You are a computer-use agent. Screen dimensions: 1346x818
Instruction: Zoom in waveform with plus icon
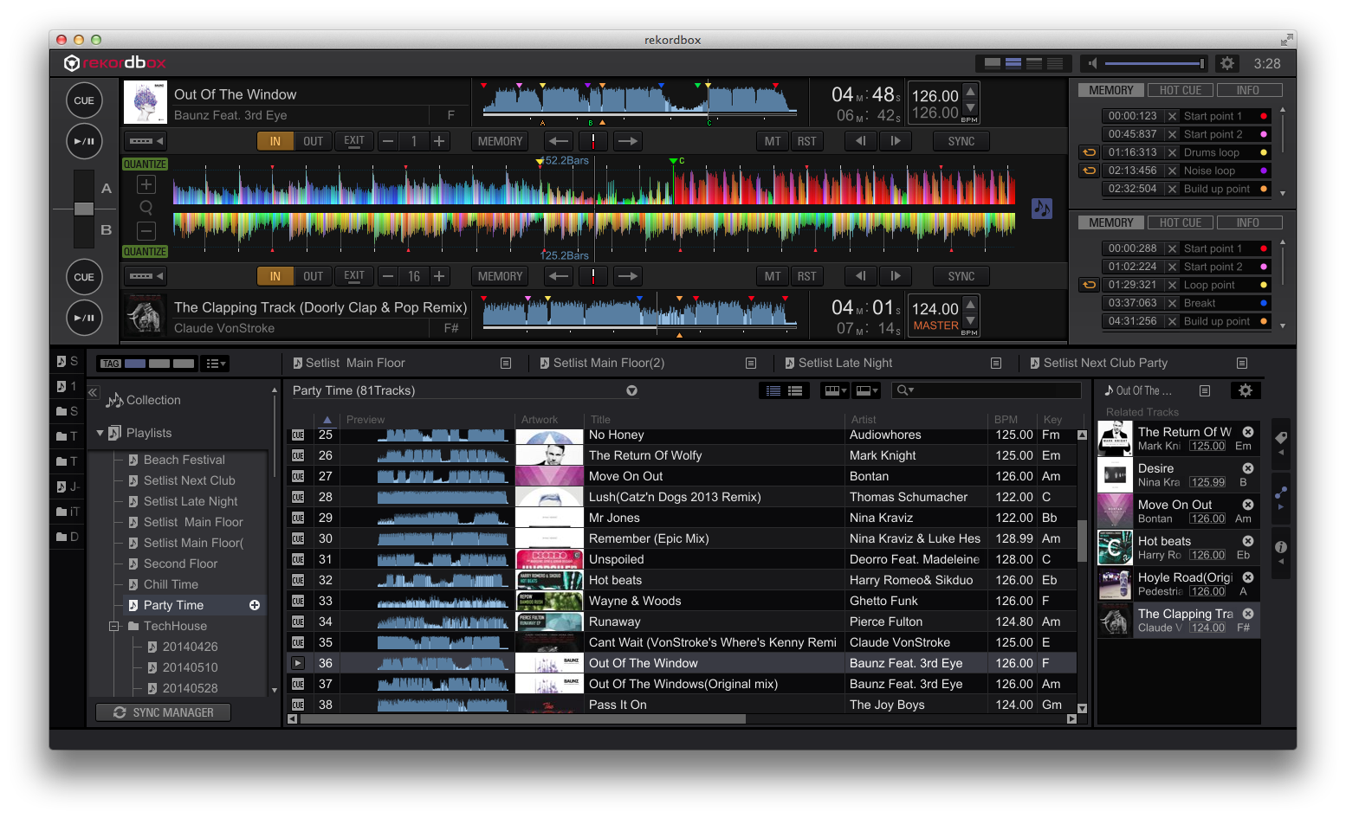click(x=146, y=184)
